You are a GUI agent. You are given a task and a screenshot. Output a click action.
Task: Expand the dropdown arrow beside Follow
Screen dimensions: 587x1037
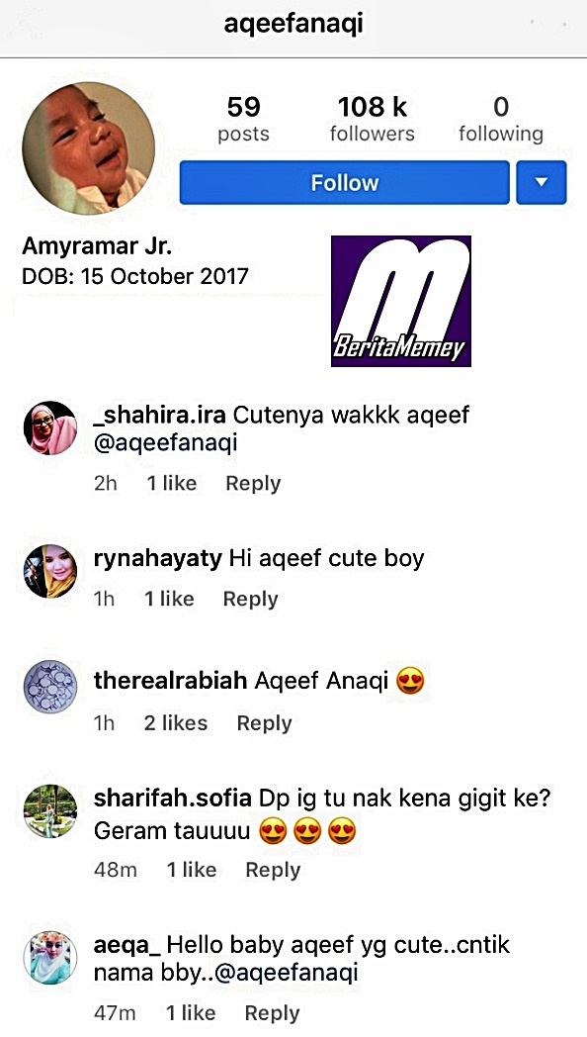542,182
